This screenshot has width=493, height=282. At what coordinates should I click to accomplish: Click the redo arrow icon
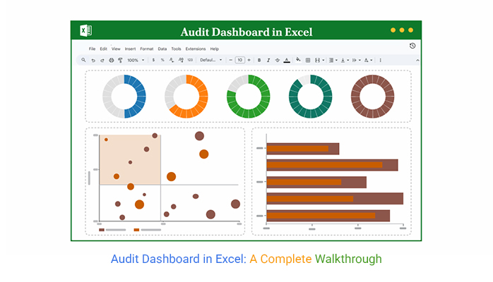pos(103,61)
